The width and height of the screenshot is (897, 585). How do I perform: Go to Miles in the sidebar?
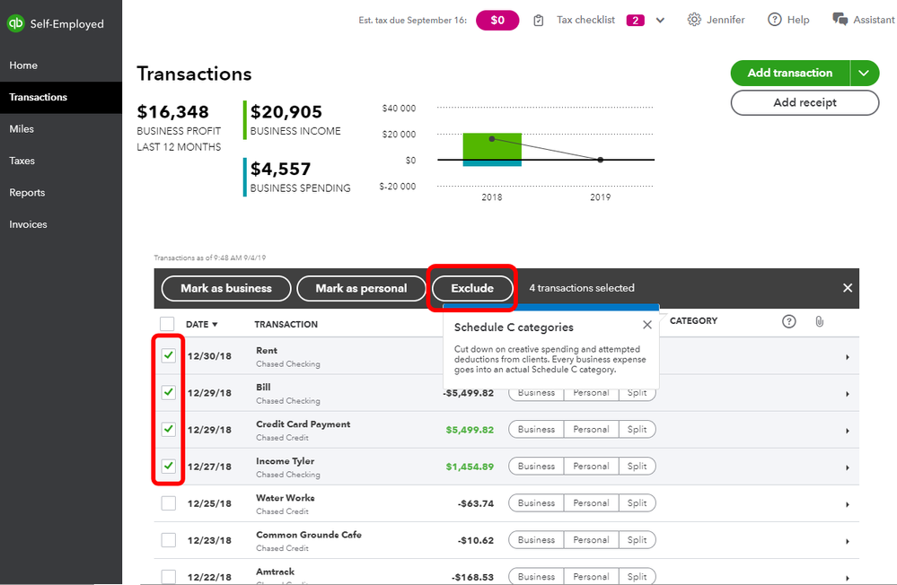tap(22, 129)
